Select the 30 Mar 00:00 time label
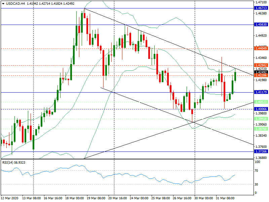269x202 pixels. (204, 198)
